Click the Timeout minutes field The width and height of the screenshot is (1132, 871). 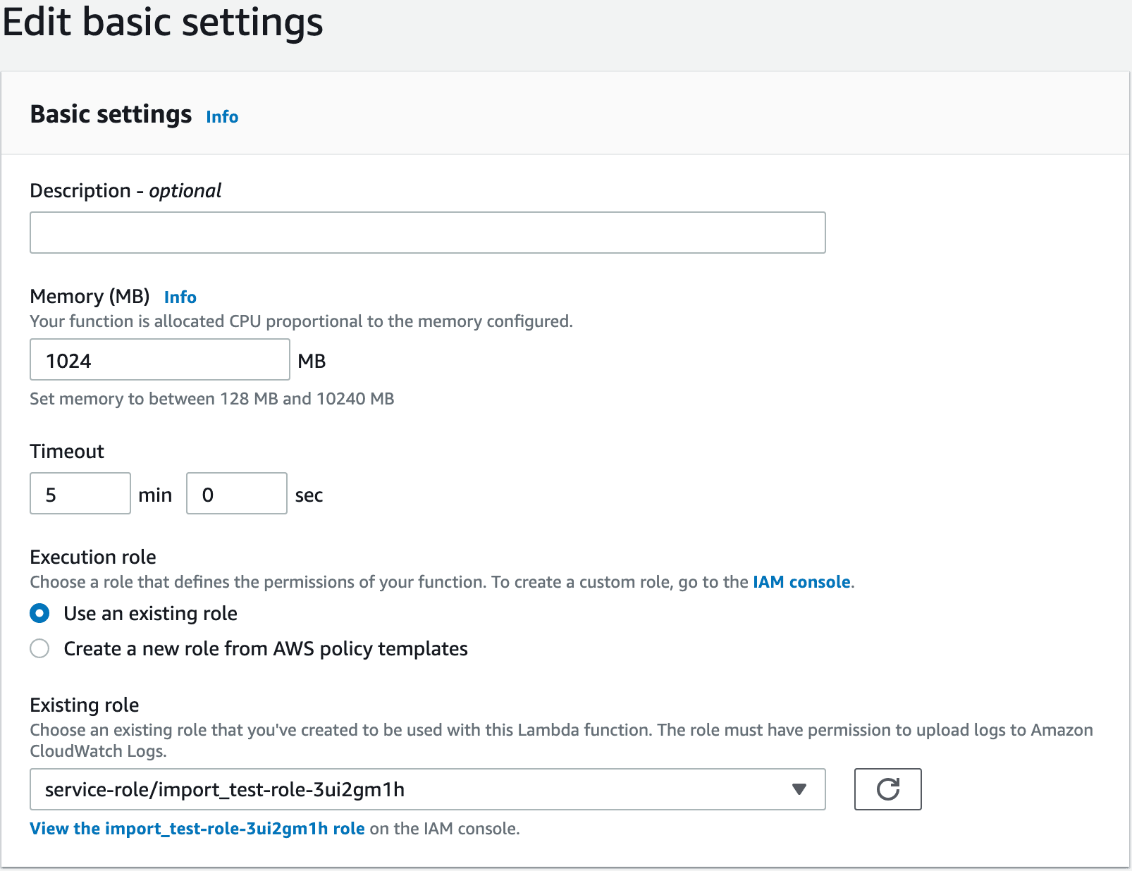[x=80, y=493]
